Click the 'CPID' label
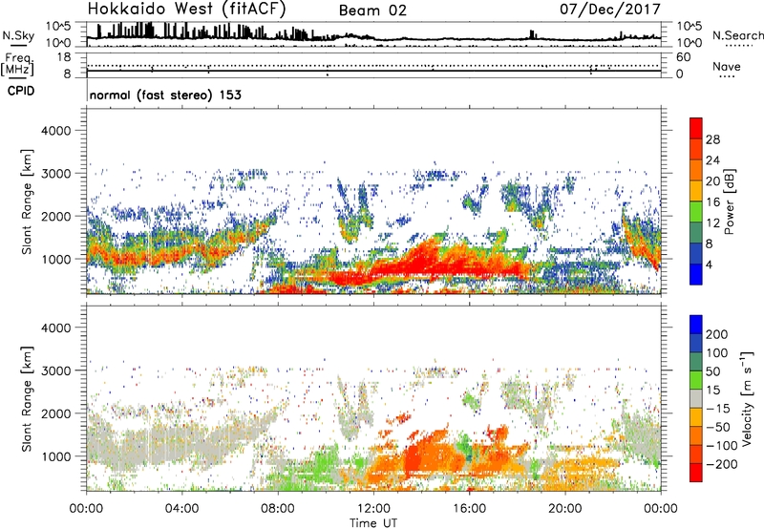The height and width of the screenshot is (529, 764). (x=21, y=91)
